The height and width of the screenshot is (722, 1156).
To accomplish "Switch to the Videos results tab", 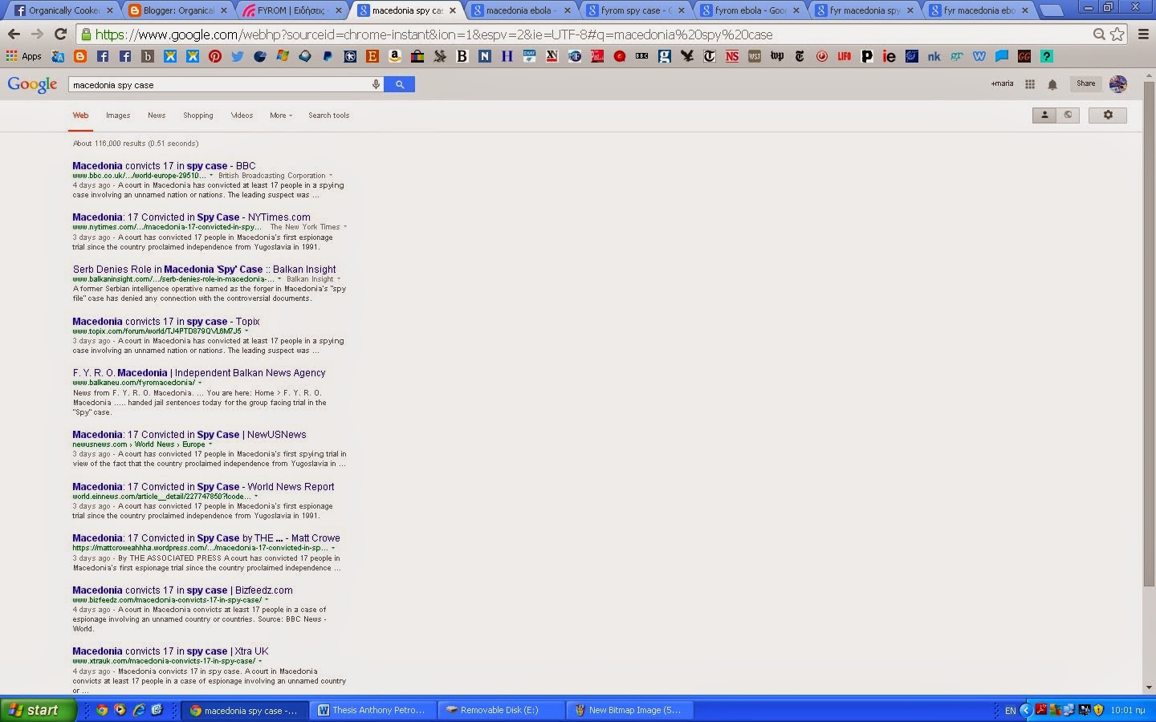I will (x=242, y=116).
